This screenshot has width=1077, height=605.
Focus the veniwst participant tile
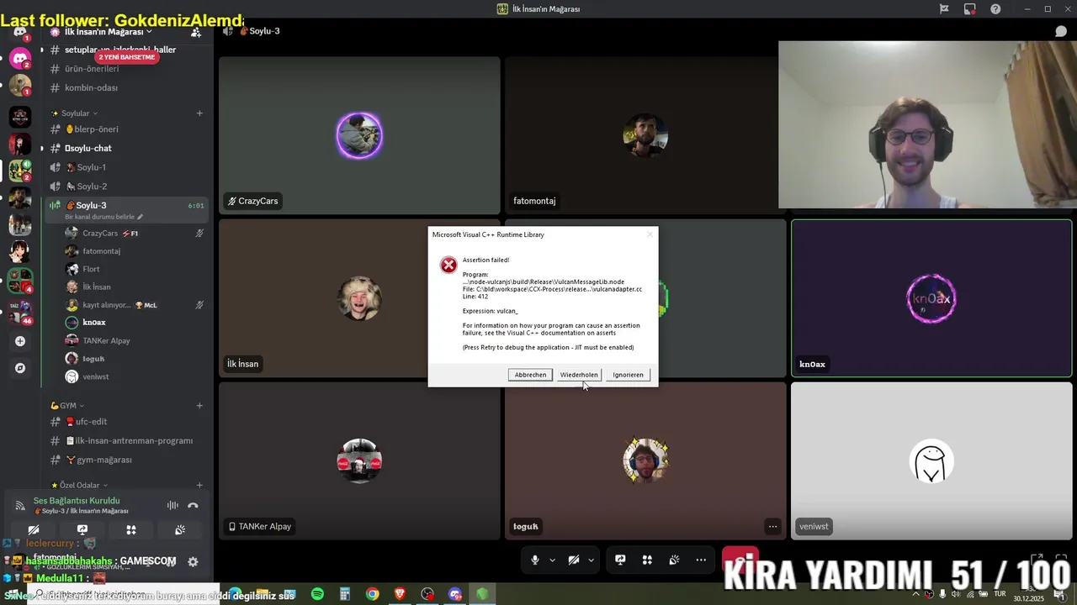click(x=931, y=460)
